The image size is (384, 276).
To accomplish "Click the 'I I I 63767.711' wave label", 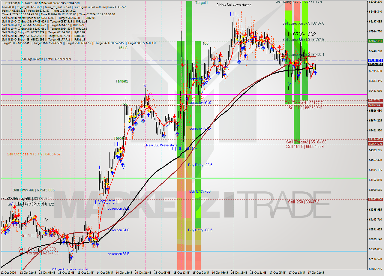I will pyautogui.click(x=104, y=202).
